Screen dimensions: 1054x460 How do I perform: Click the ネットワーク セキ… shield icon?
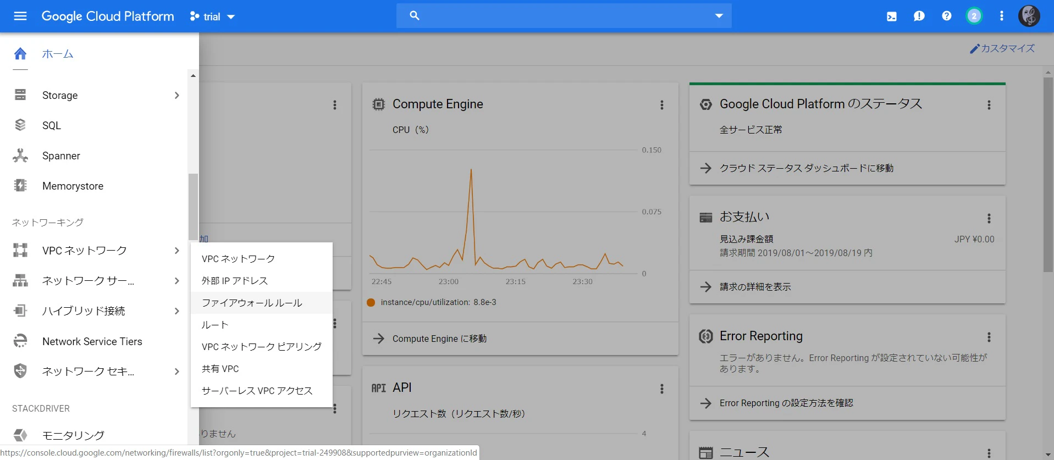(20, 371)
